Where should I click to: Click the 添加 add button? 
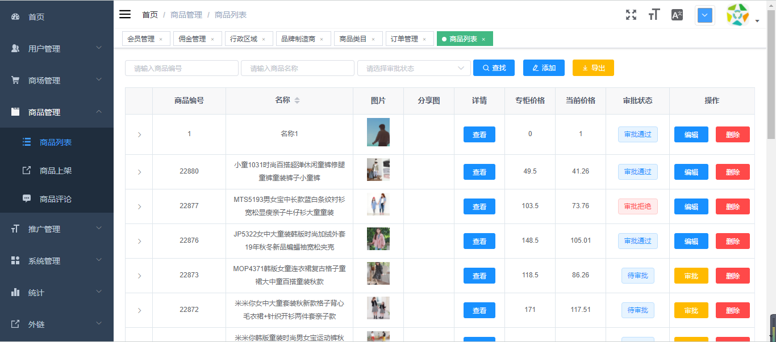[544, 67]
